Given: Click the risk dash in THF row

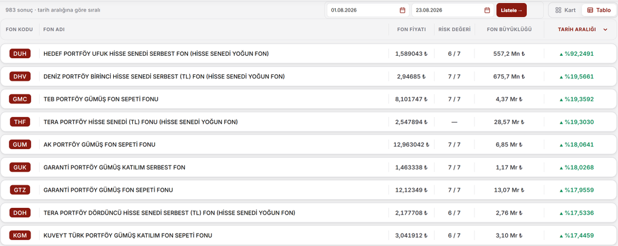Looking at the screenshot, I should (x=454, y=122).
